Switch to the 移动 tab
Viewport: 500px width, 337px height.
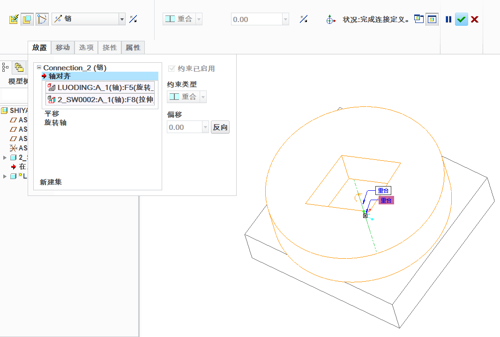[63, 47]
